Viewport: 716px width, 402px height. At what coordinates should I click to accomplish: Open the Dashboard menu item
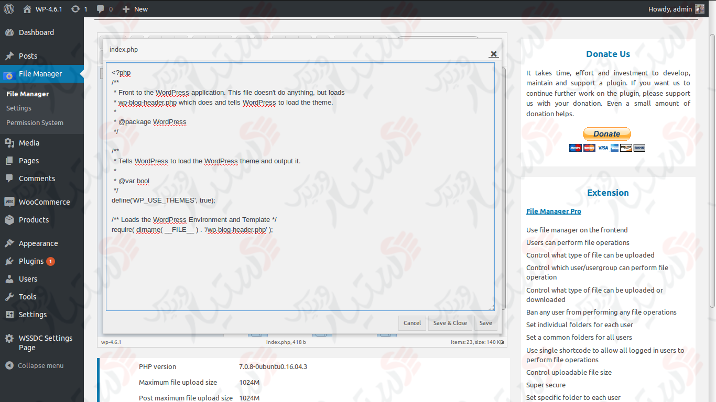36,32
